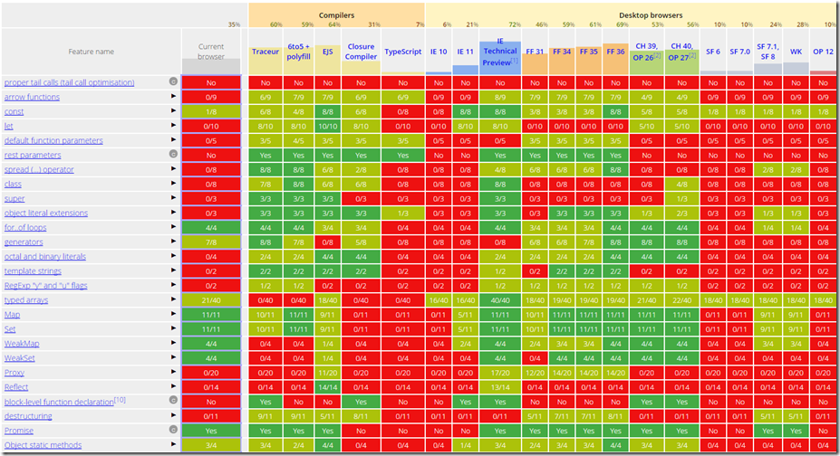Viewport: 840px width, 456px height.
Task: Select the IE 10 column header
Action: (x=439, y=52)
